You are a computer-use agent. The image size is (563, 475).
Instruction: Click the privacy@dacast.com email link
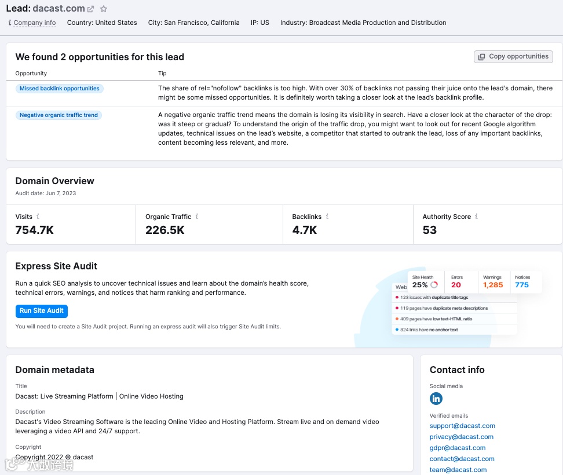[x=462, y=437]
